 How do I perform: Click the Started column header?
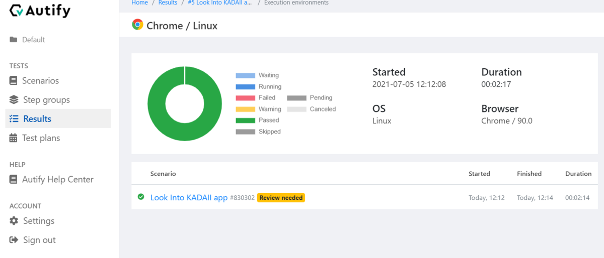[479, 174]
